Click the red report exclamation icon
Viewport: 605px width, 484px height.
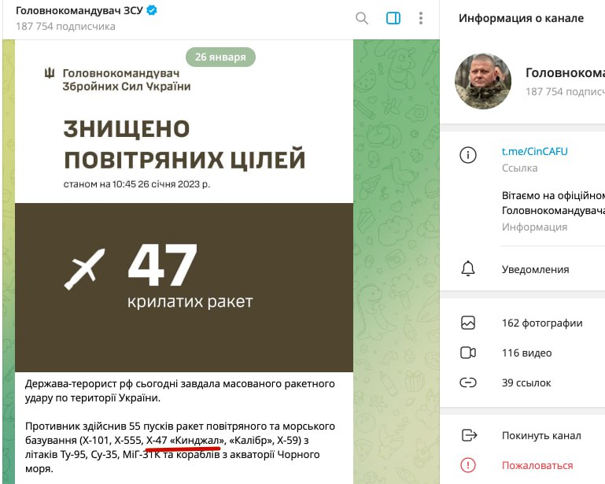click(468, 465)
